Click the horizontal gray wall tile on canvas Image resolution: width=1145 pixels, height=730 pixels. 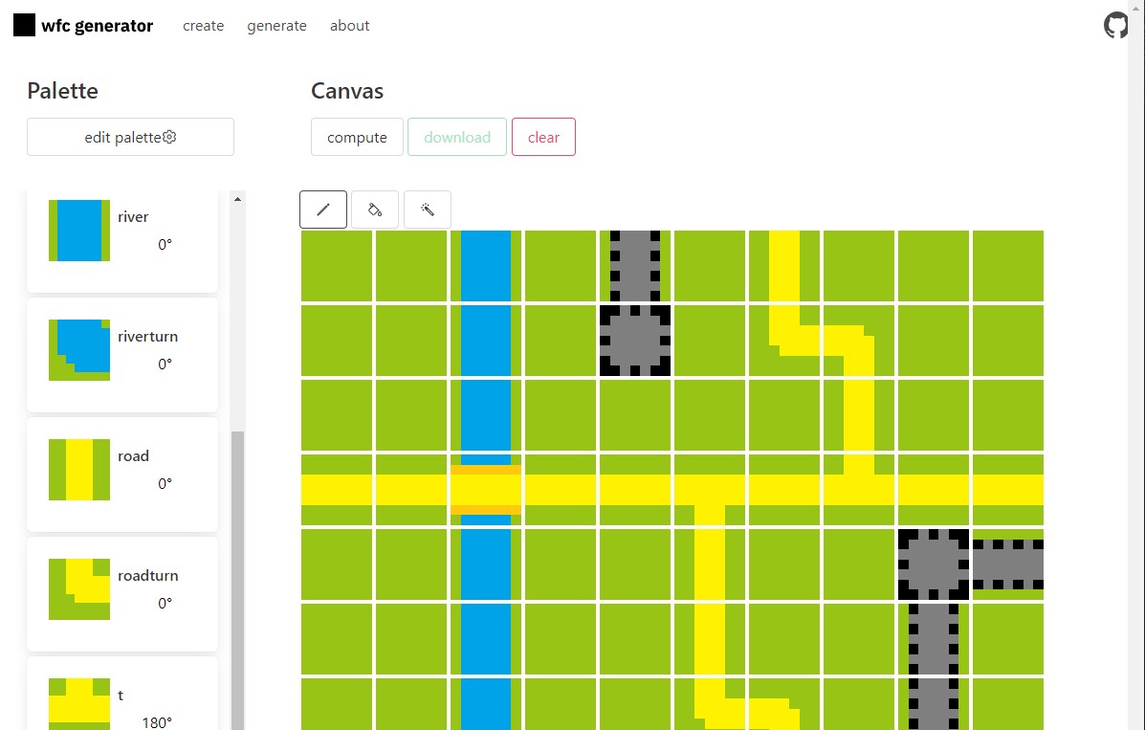[1007, 564]
